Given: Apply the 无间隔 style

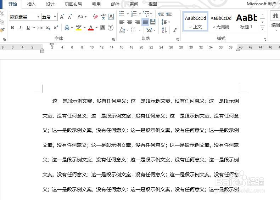Looking at the screenshot, I should pyautogui.click(x=221, y=22).
